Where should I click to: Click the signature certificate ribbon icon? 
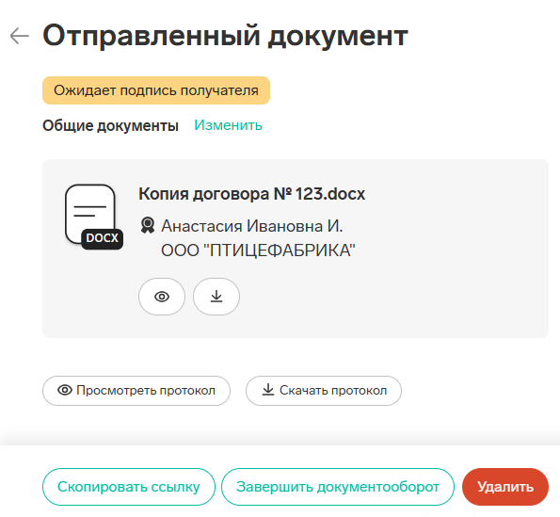148,226
